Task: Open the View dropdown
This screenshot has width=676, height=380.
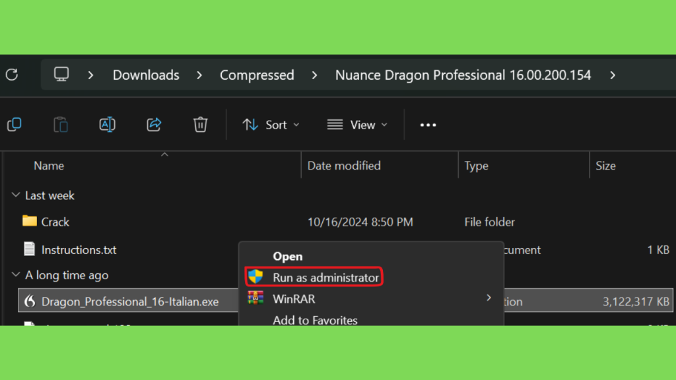Action: (x=357, y=125)
